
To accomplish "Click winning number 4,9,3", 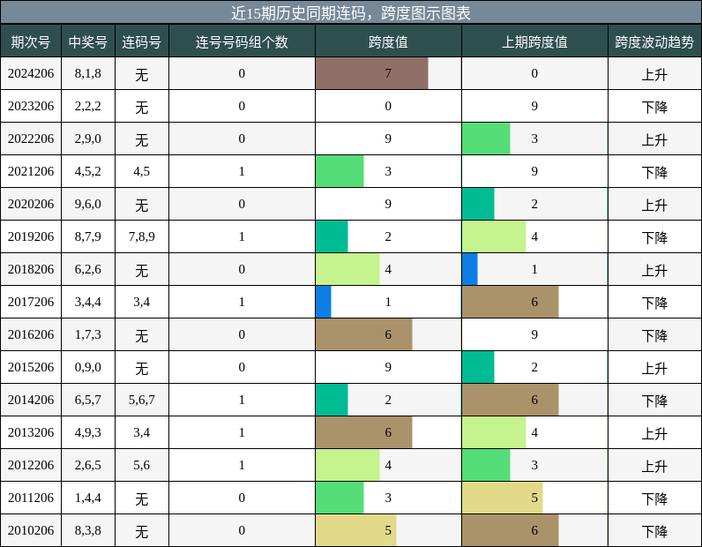I will tap(88, 433).
